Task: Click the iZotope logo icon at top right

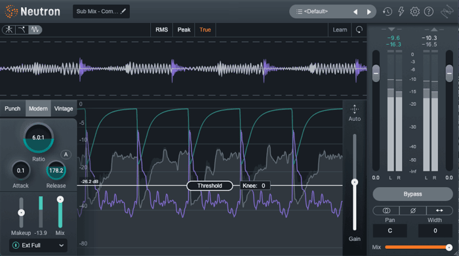Action: [x=447, y=12]
